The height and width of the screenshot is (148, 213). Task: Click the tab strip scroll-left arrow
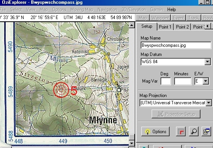[x=207, y=26]
